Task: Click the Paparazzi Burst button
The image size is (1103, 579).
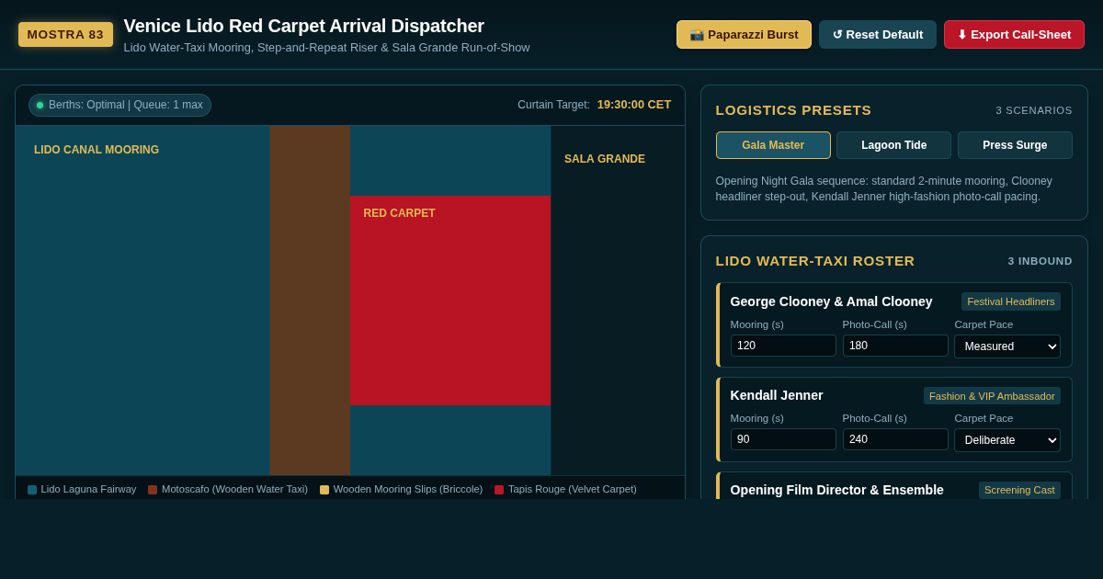Action: [x=744, y=35]
